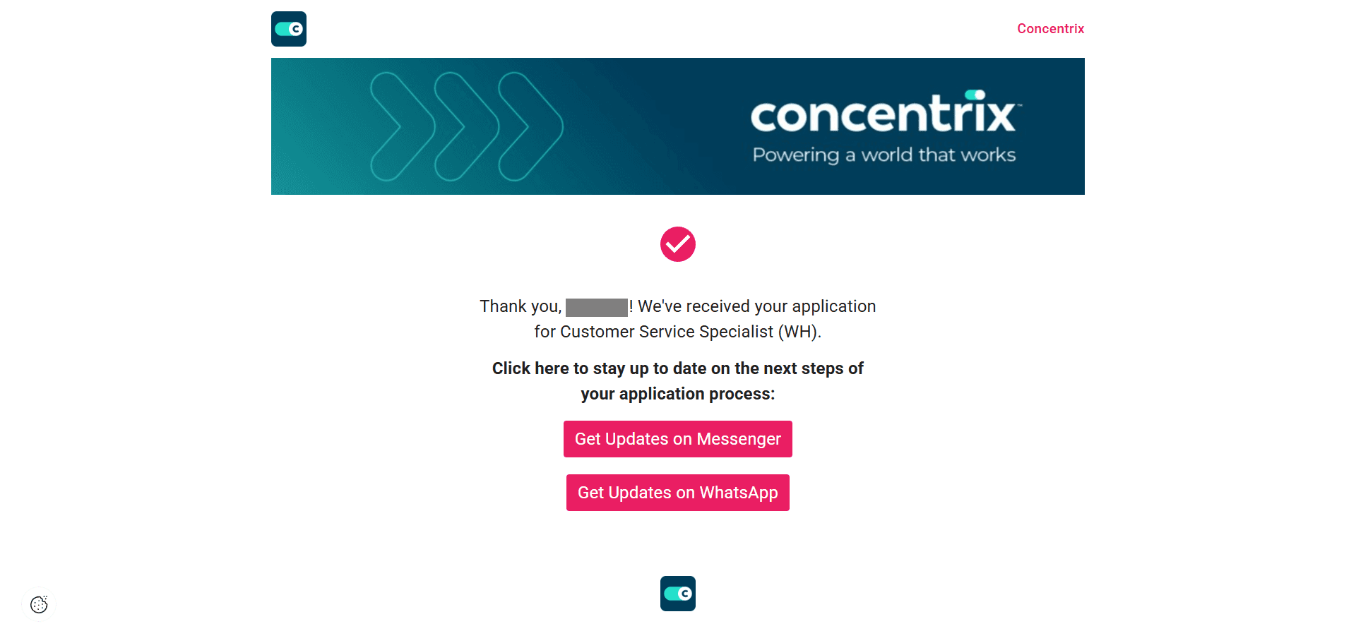This screenshot has width=1356, height=643.
Task: Click the toggle-shaped dot above the wordmark's letter i
Action: pyautogui.click(x=975, y=95)
